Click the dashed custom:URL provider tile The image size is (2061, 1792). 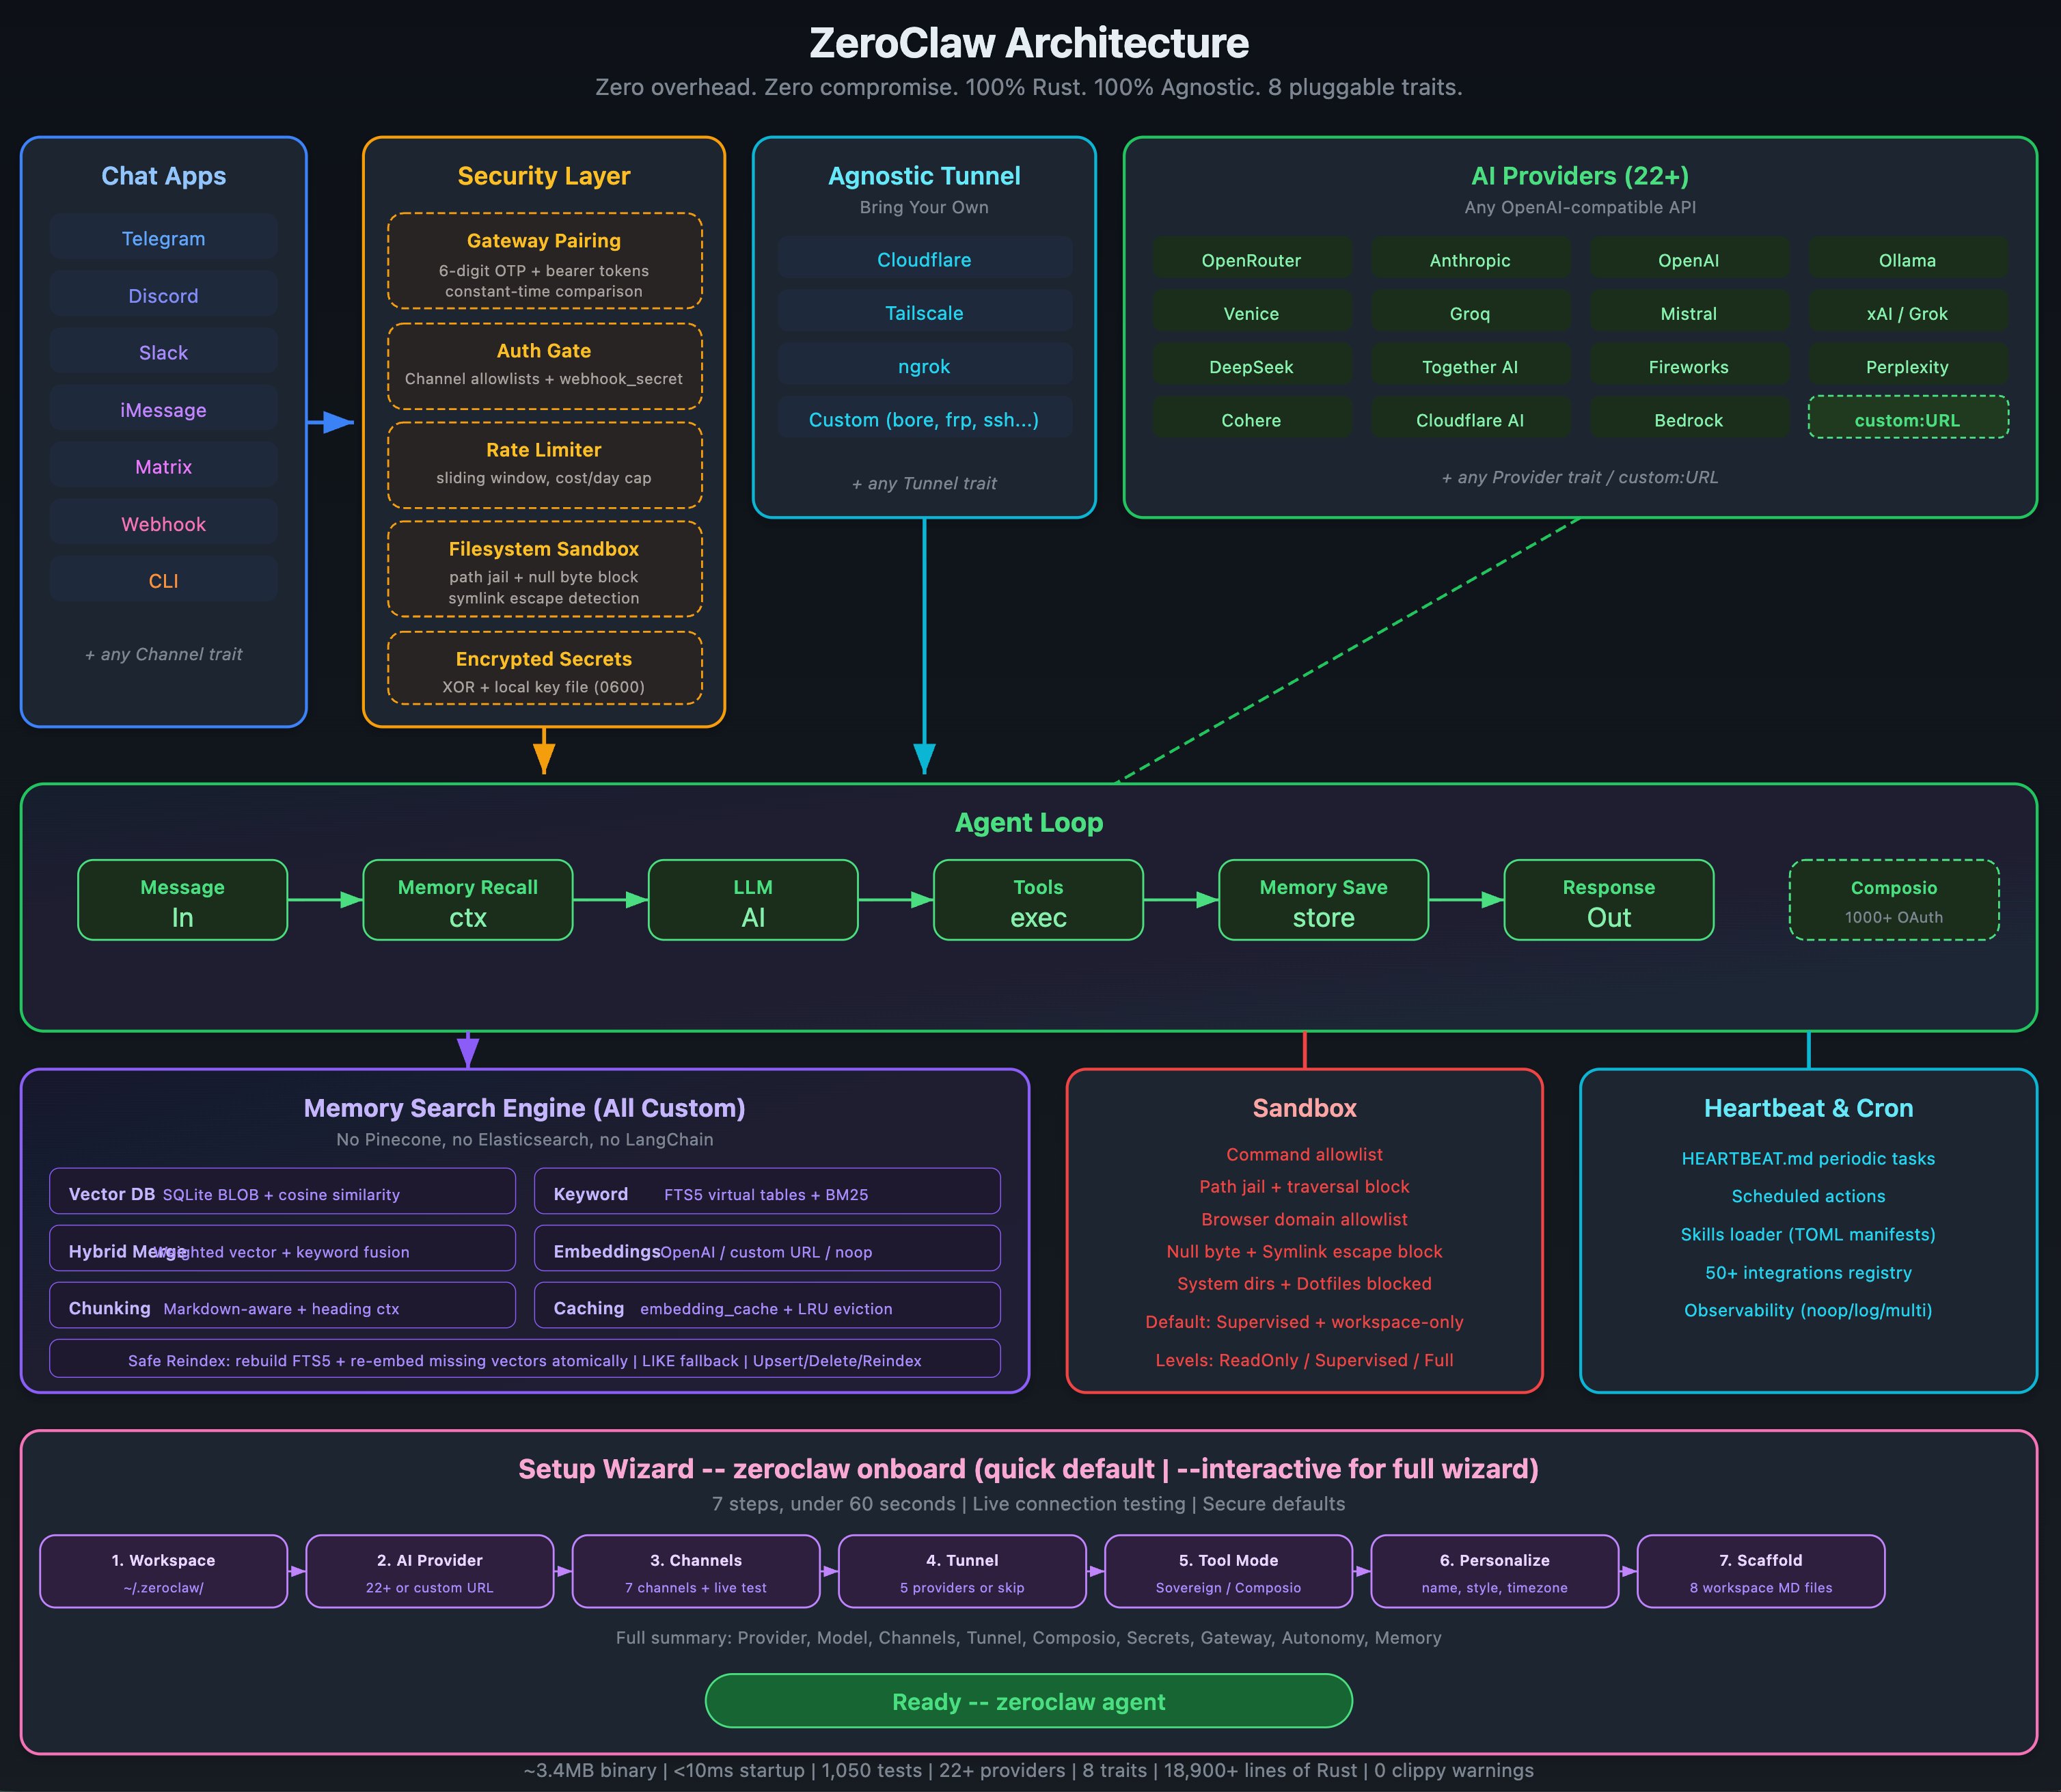tap(1907, 419)
